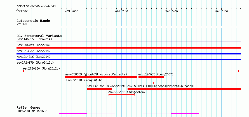The image size is (249, 117).
Task: Click the nsv3361852 (Audano2019) label
Action: tap(106, 86)
